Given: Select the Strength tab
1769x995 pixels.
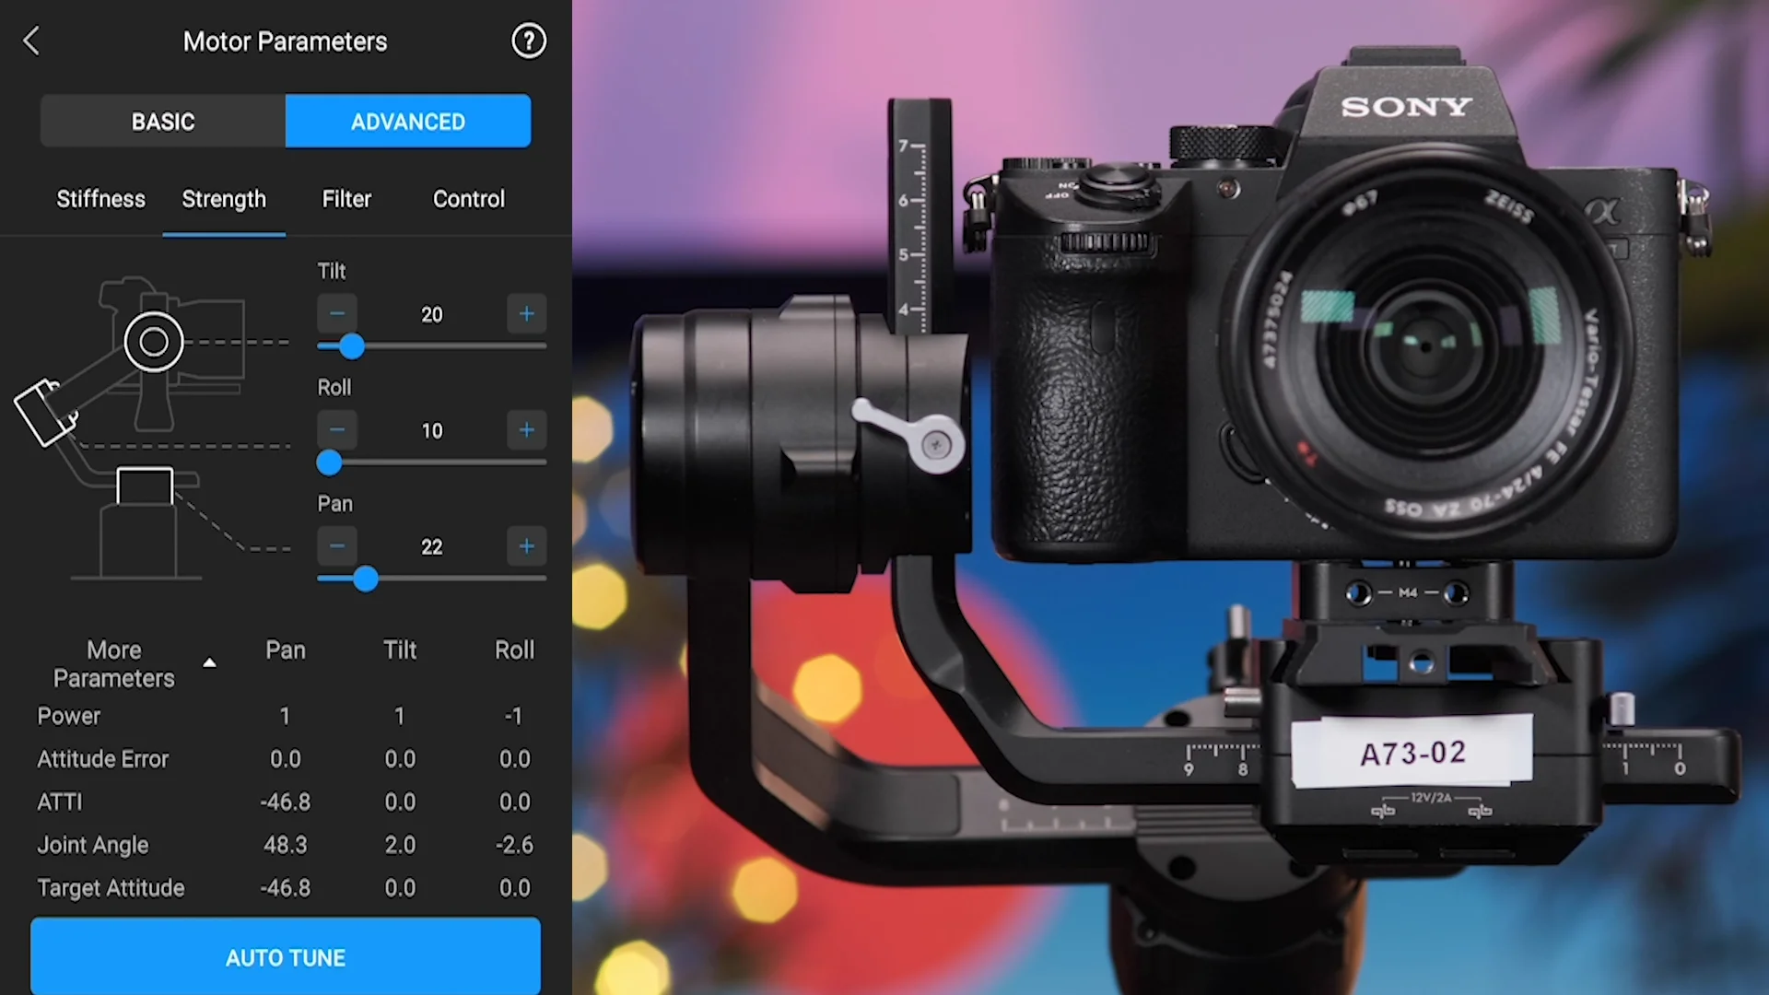Looking at the screenshot, I should coord(224,199).
